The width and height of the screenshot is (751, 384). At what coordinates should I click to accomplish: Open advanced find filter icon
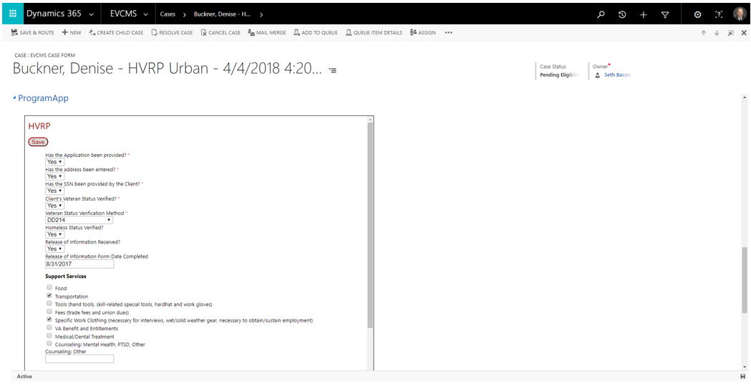665,14
